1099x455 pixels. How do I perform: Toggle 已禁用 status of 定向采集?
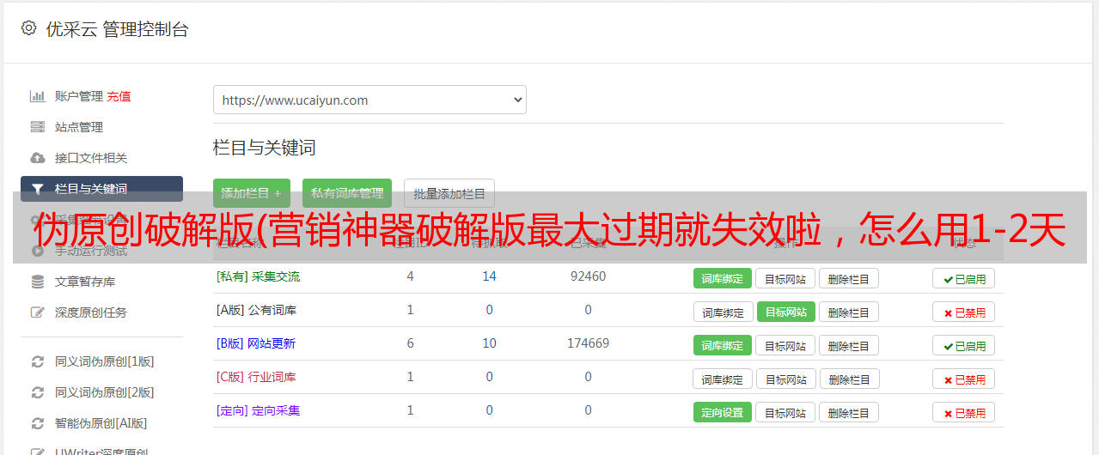964,412
